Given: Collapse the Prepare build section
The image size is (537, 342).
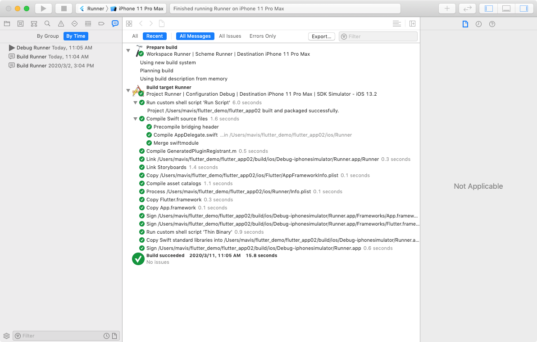Looking at the screenshot, I should pos(128,51).
